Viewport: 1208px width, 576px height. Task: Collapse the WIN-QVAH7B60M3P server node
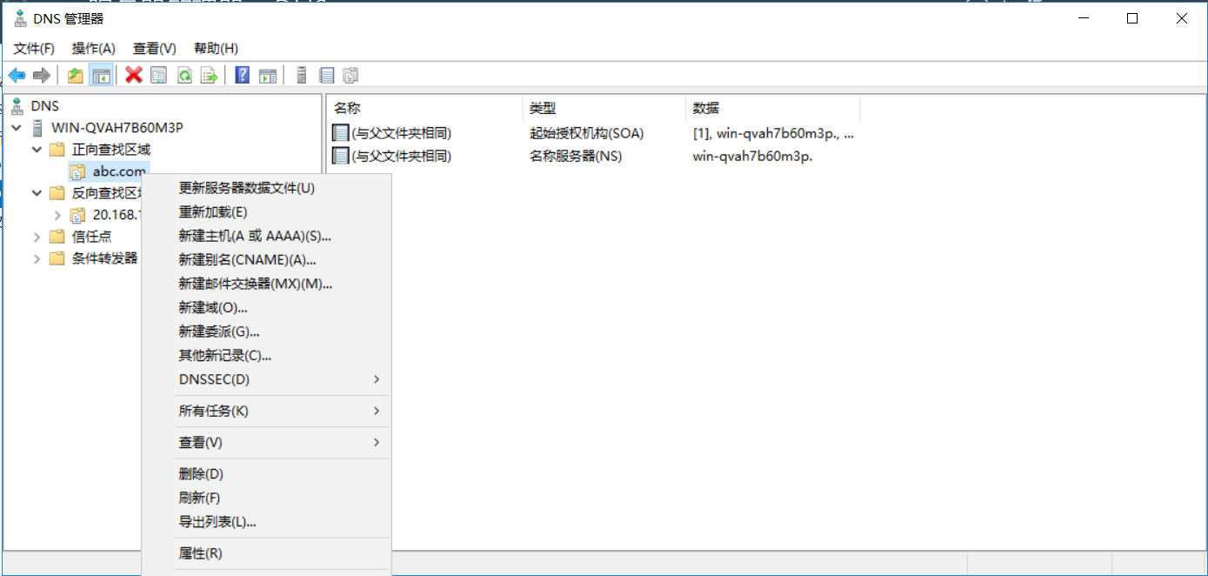[17, 128]
